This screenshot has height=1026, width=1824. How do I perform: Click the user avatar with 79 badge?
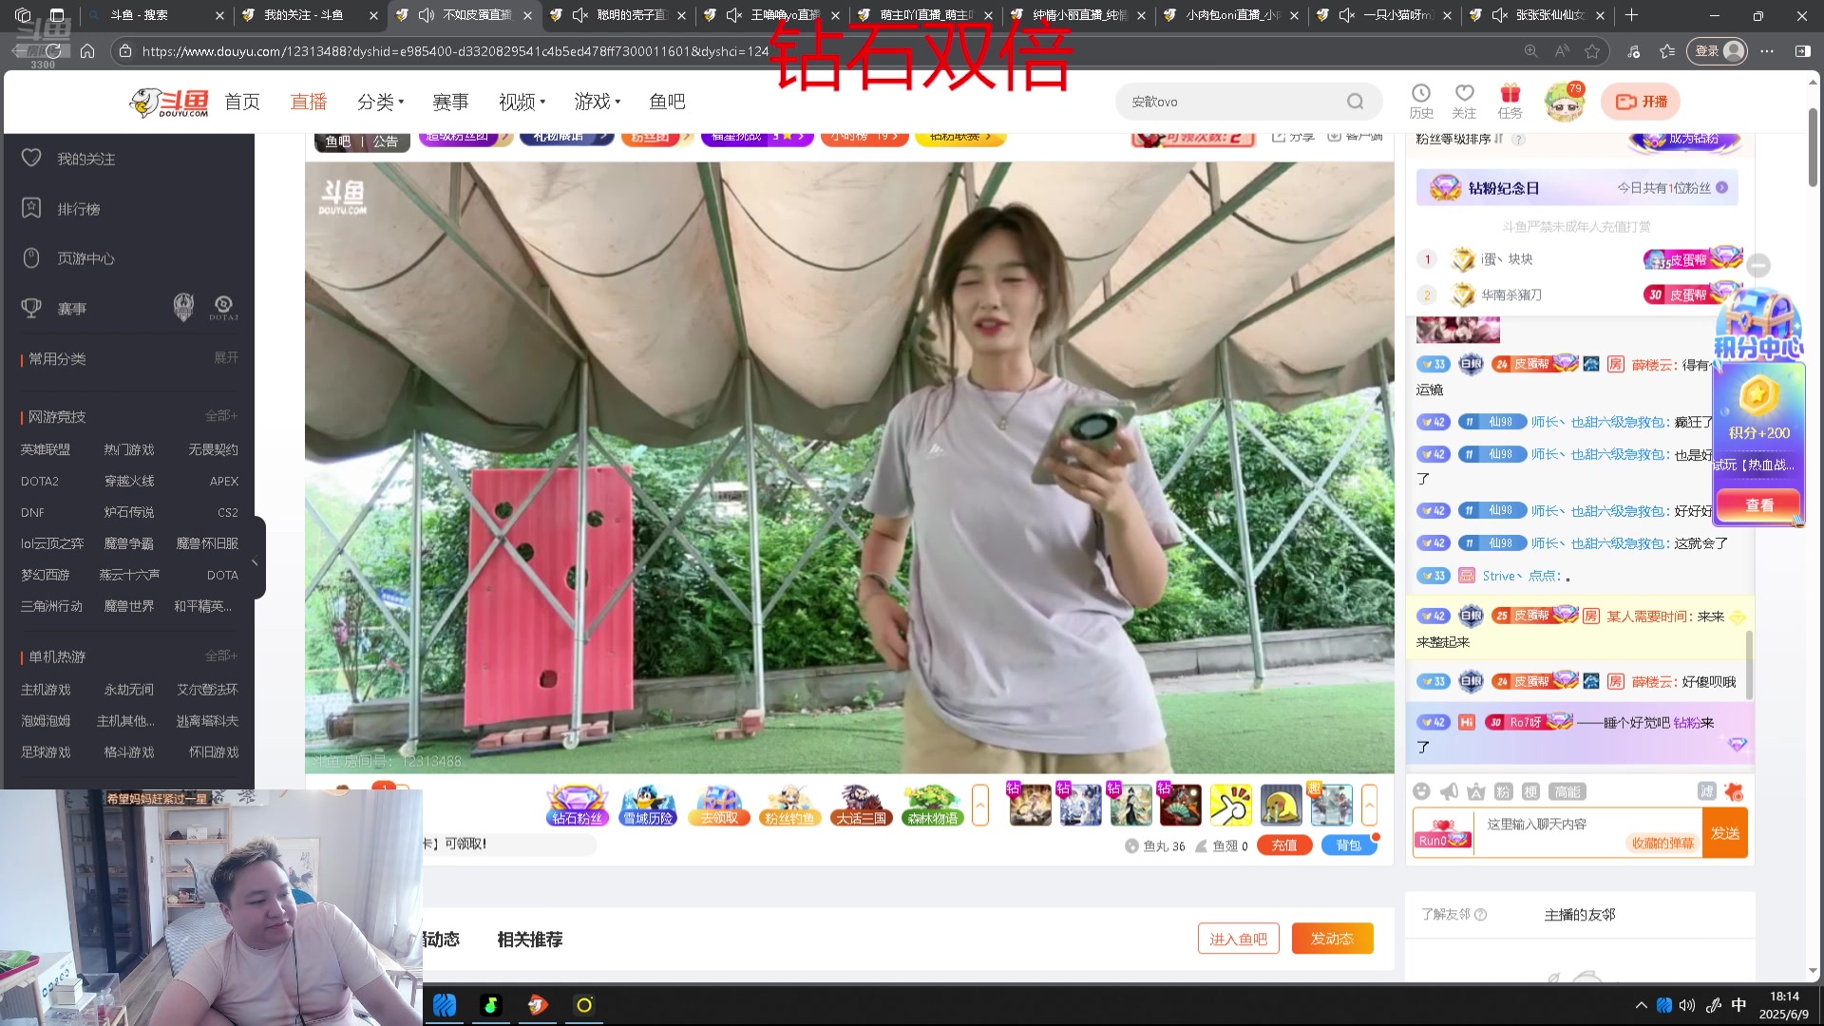coord(1564,102)
